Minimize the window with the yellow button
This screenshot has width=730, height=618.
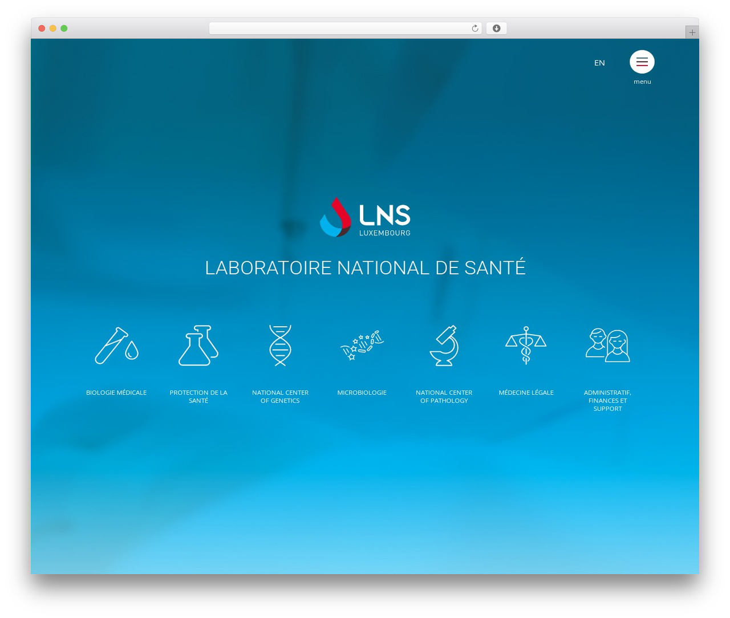(53, 29)
